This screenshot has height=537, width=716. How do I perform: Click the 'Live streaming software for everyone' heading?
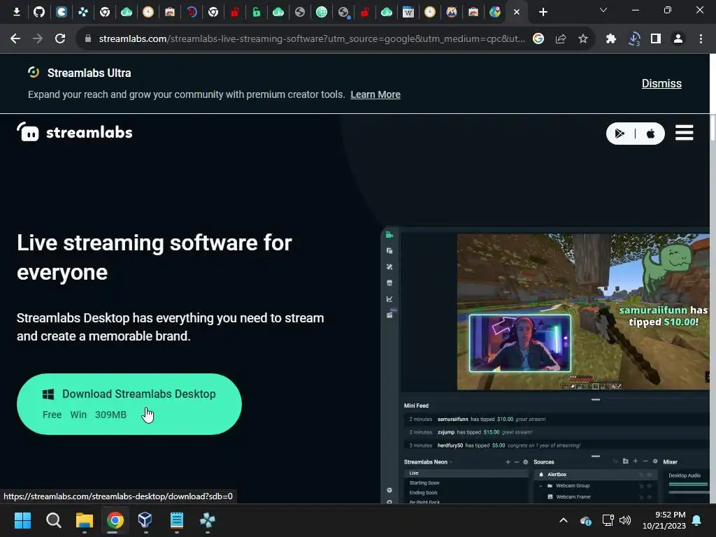pos(155,257)
